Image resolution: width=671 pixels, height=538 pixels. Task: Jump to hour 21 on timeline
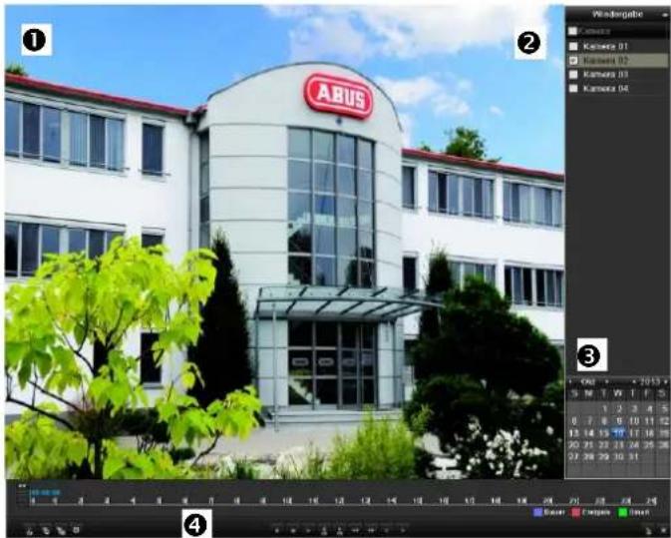coord(574,501)
